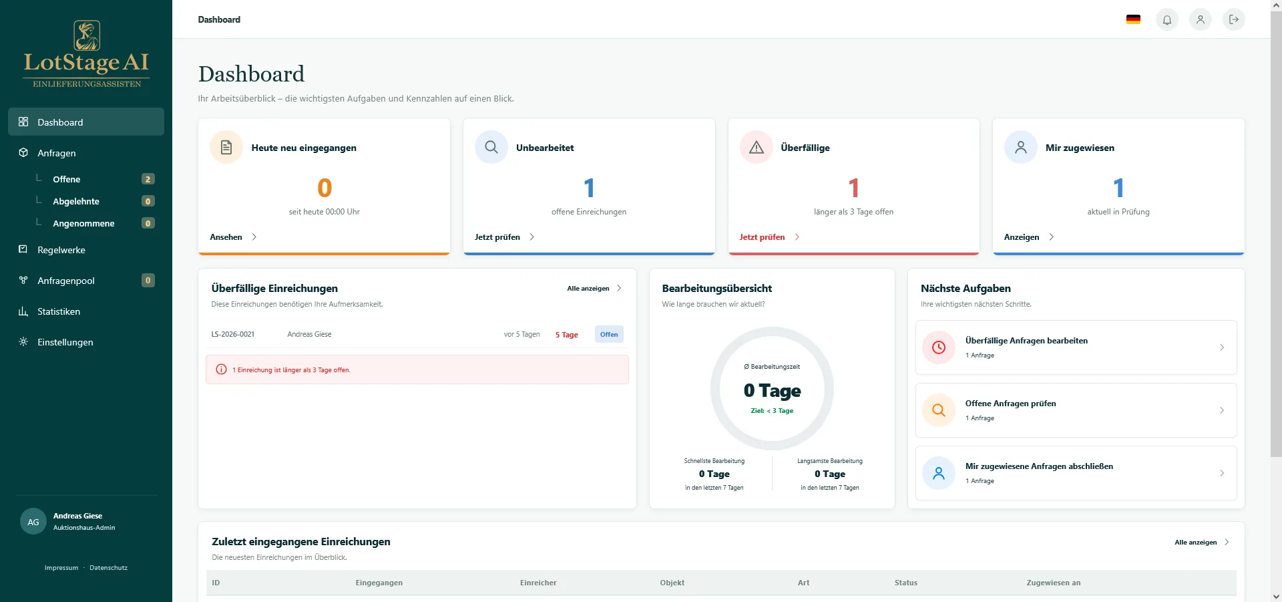Click the LS-2026-0021 submission ID
Image resolution: width=1282 pixels, height=602 pixels.
(233, 335)
